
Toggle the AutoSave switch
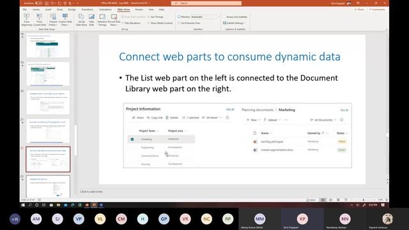click(x=38, y=3)
